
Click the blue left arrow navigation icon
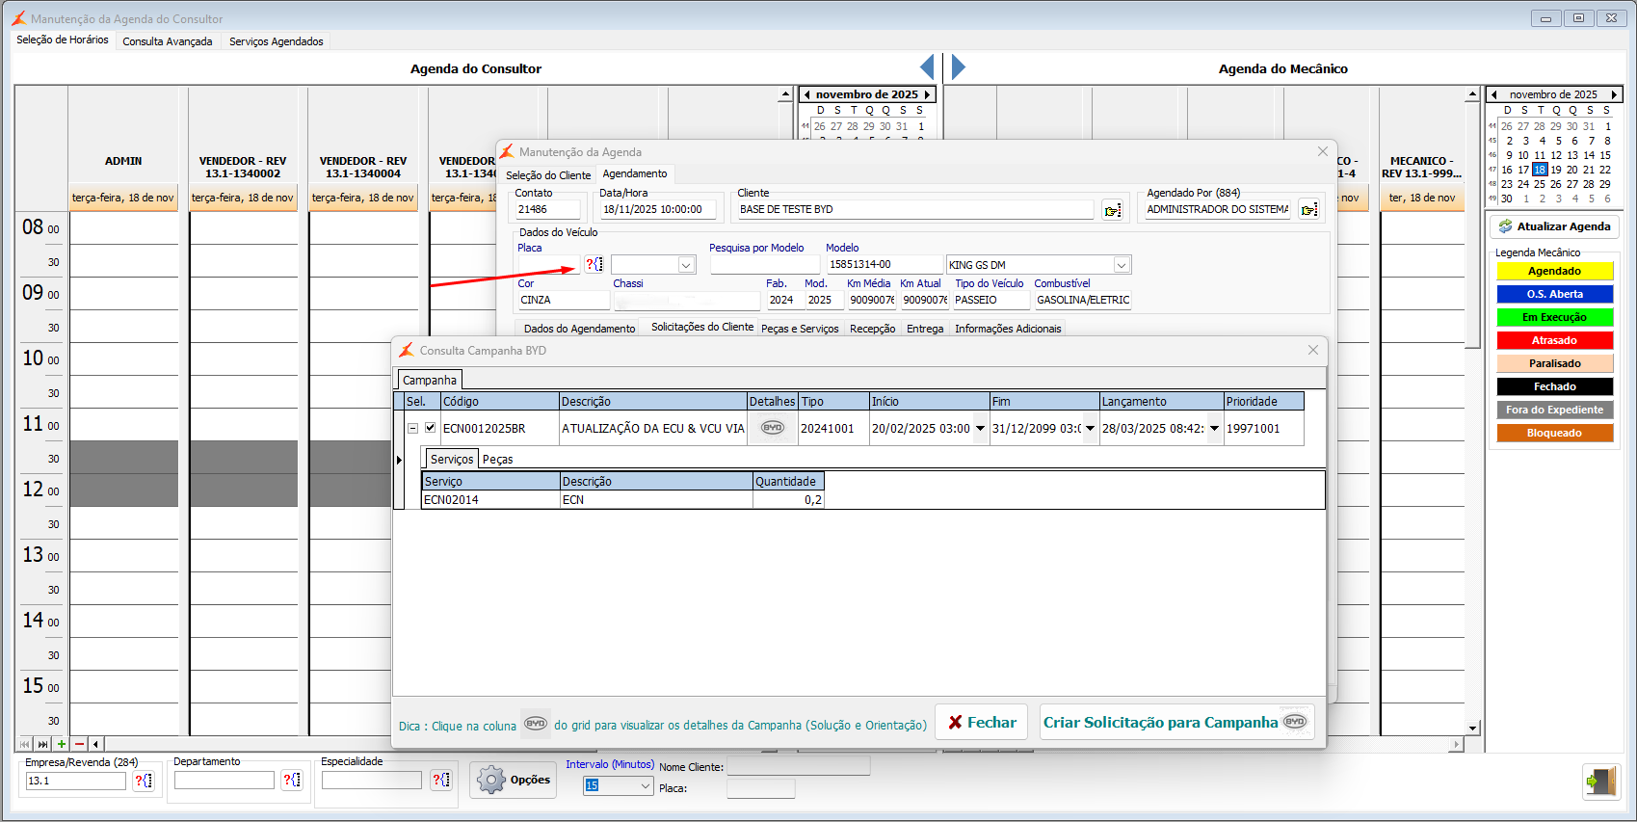pos(927,67)
